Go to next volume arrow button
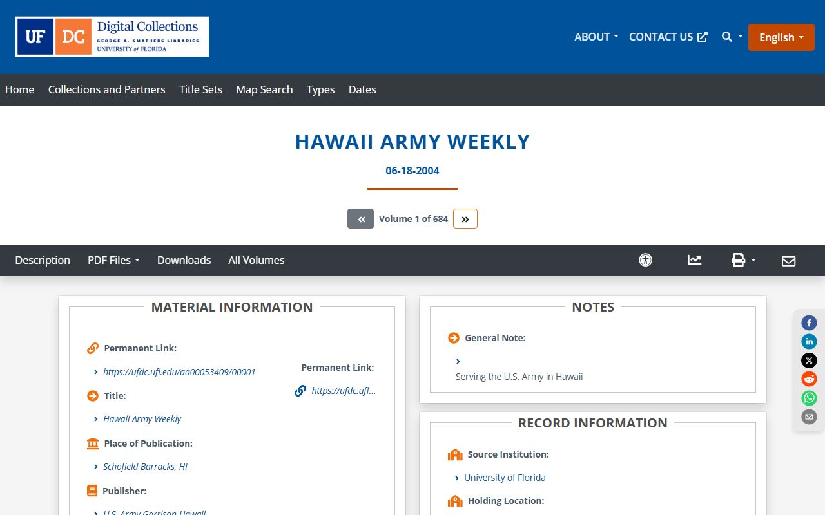This screenshot has width=825, height=515. pos(465,219)
